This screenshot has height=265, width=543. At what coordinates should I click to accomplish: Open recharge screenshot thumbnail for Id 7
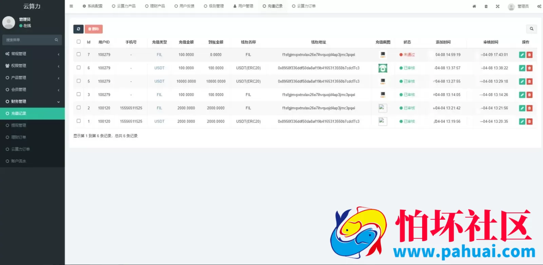(383, 55)
